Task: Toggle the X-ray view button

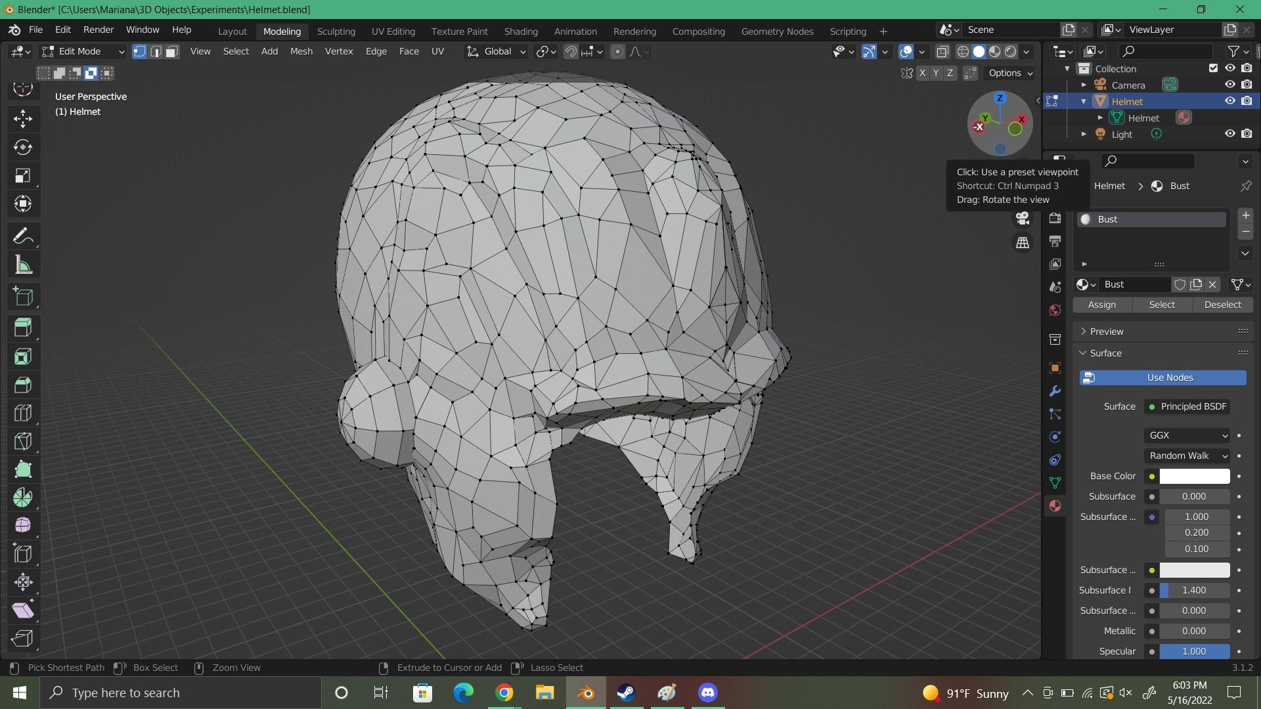Action: tap(942, 51)
